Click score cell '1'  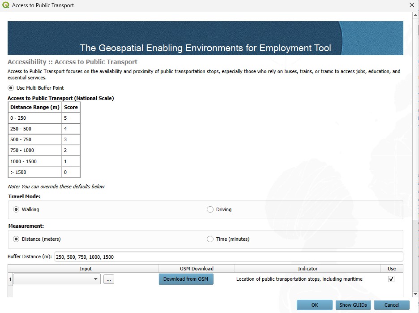[x=71, y=161]
